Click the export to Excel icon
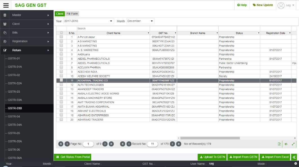The width and height of the screenshot is (299, 167). (x=279, y=144)
